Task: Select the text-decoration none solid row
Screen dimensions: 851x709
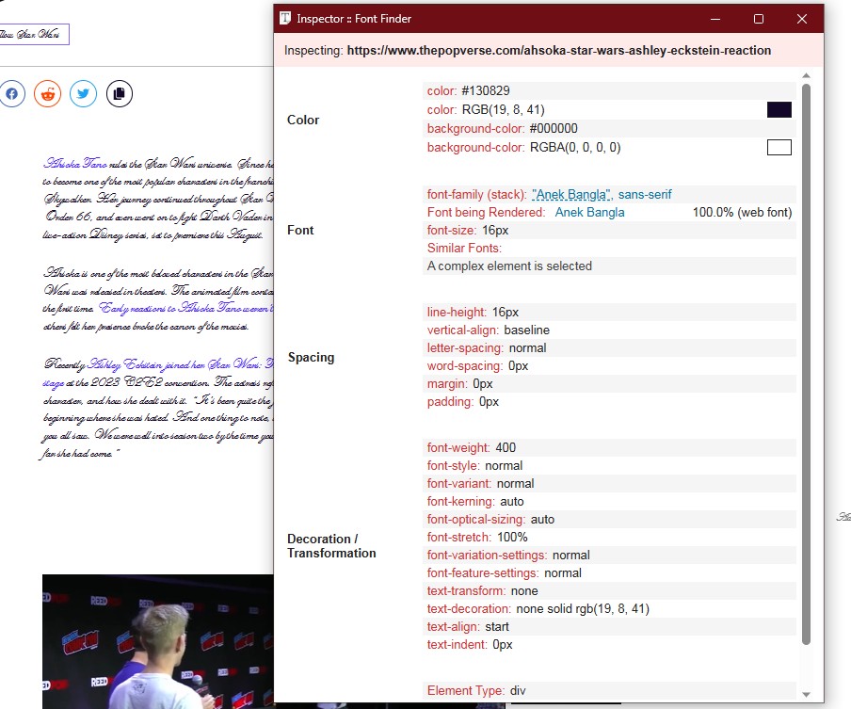Action: [609, 609]
